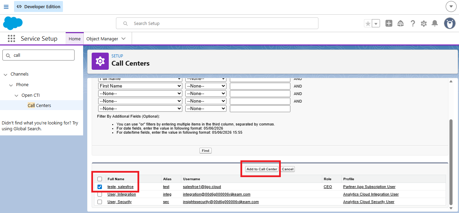Open the 'teste, salesfrce' user link
459x213 pixels.
coord(120,187)
